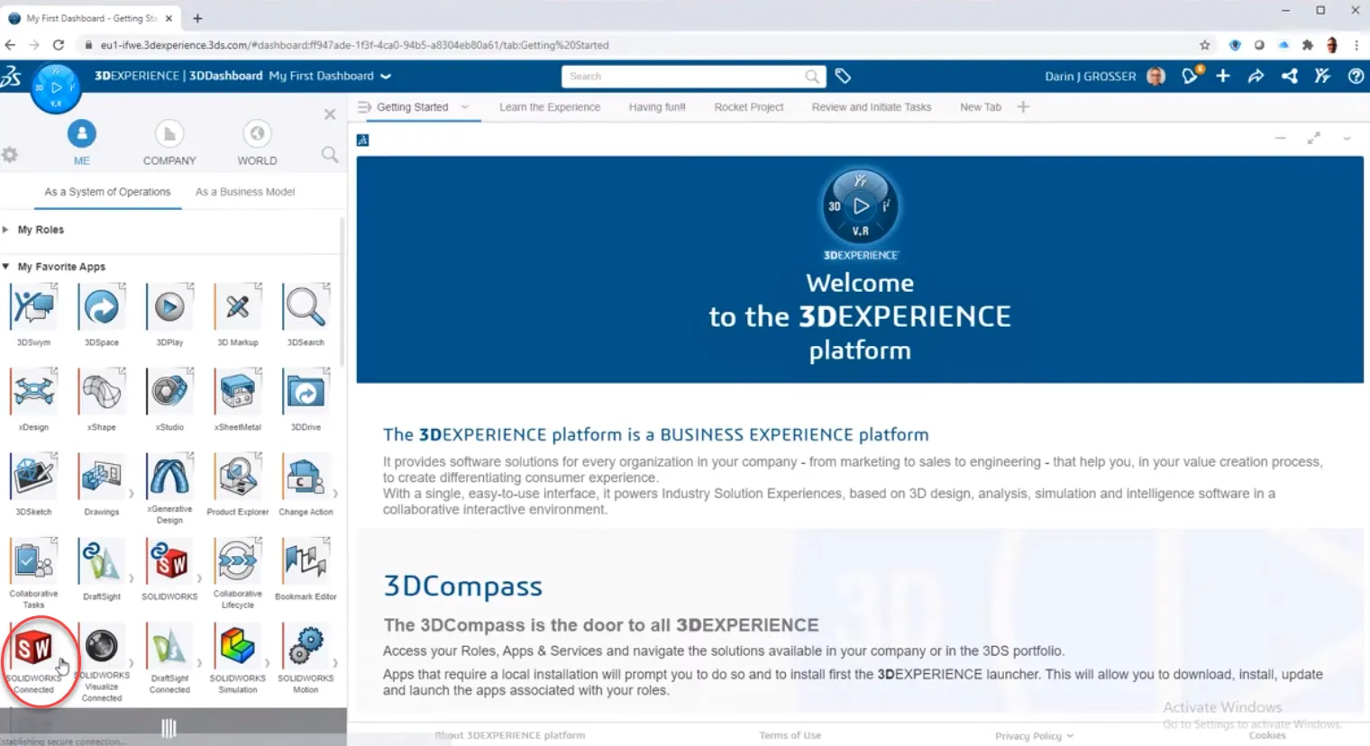Open Collaborative Lifecycle app
This screenshot has width=1370, height=746.
coord(238,561)
